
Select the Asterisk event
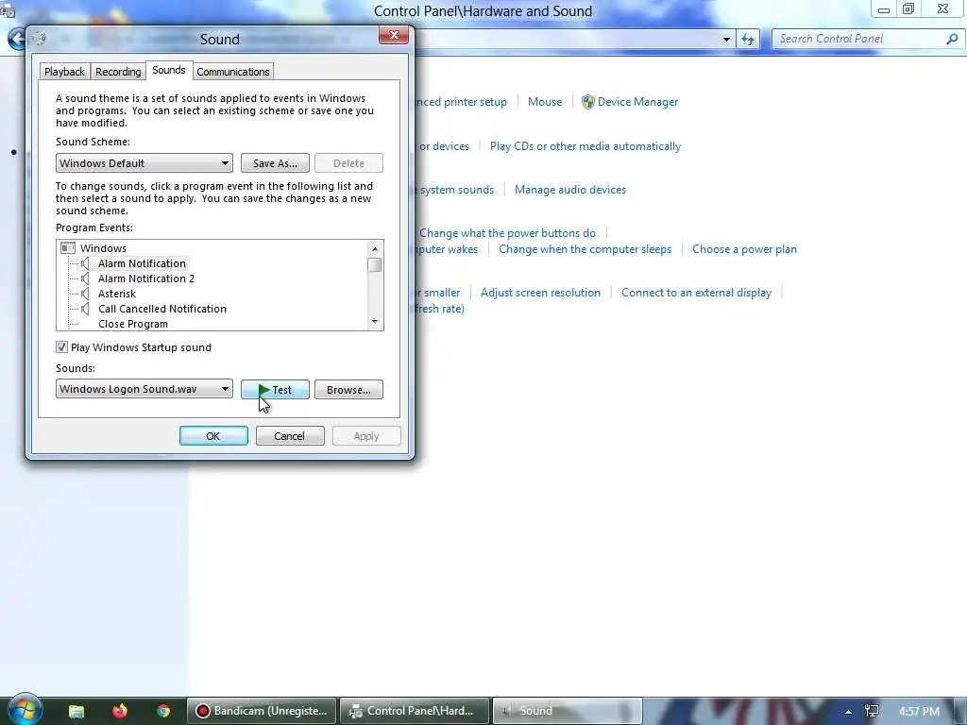(117, 294)
